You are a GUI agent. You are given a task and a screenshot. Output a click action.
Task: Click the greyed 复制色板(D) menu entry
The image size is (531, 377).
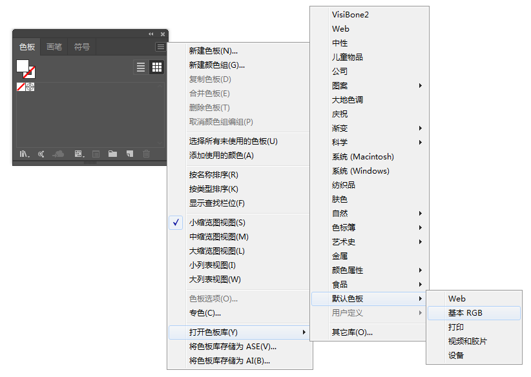pos(239,79)
